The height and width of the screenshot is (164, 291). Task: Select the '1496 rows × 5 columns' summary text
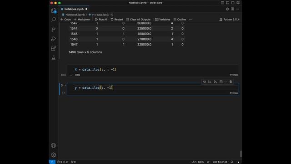click(x=85, y=52)
